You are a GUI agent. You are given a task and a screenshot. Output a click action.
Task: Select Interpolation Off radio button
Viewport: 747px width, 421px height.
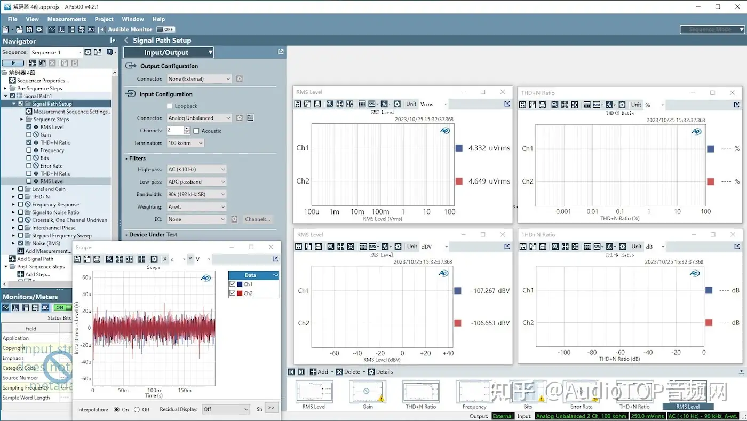click(137, 410)
